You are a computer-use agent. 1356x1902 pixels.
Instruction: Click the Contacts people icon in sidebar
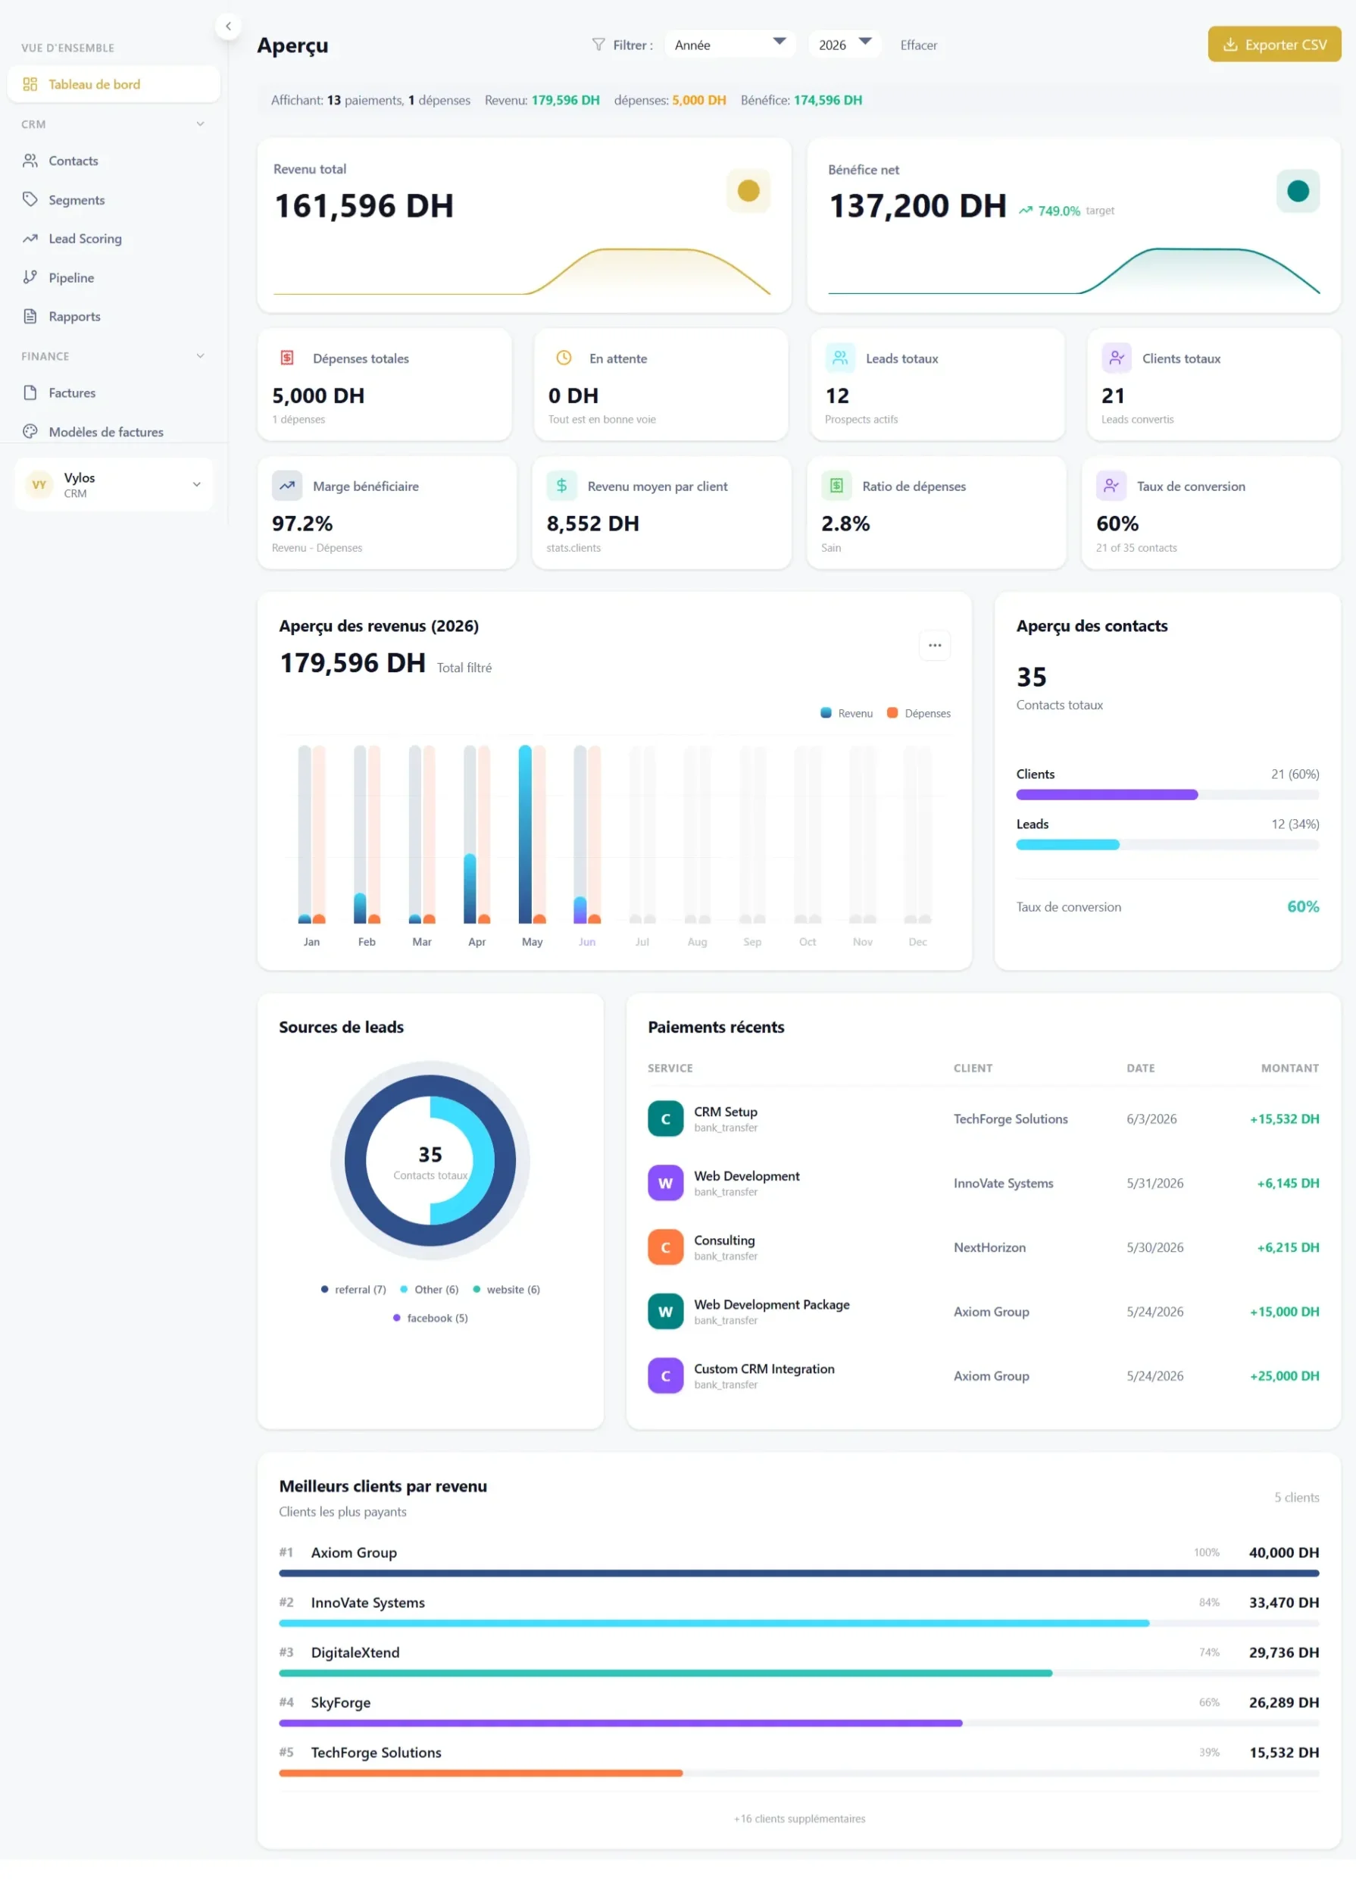click(x=30, y=161)
